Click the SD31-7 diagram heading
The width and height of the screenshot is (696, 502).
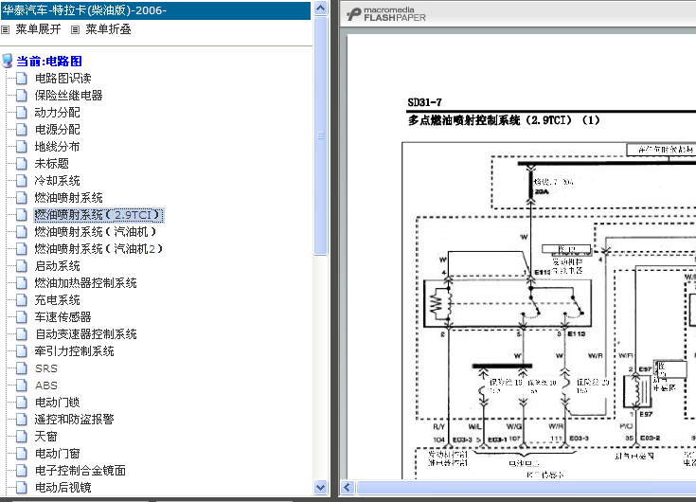tap(425, 102)
